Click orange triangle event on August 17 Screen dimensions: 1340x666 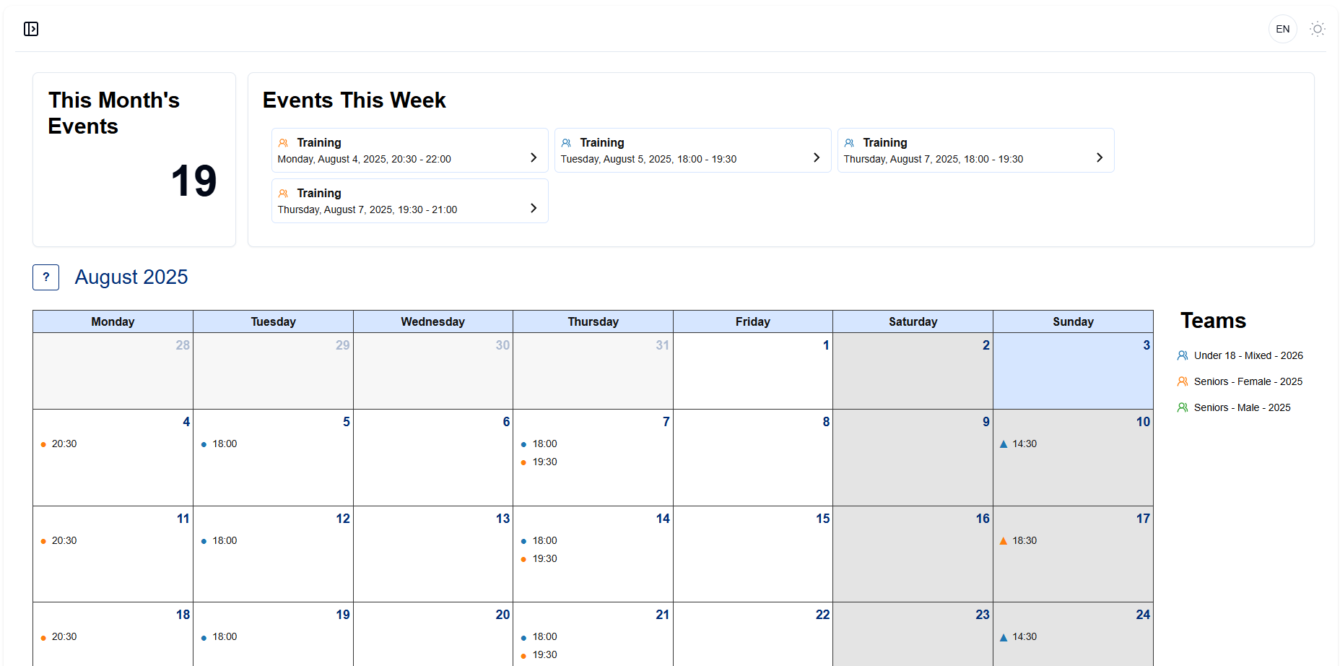pos(1004,541)
